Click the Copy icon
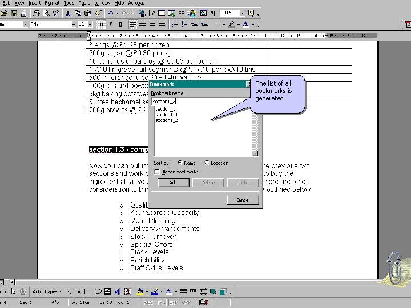Viewport: 411px width, 308px height. 78,13
